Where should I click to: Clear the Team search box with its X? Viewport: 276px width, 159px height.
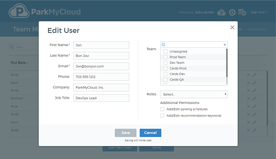225,45
